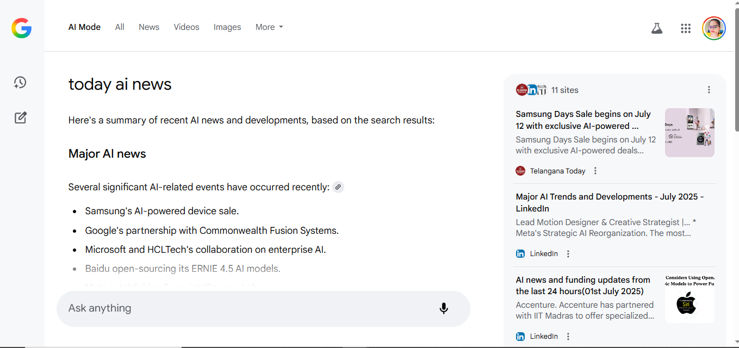
Task: Switch to the Images tab
Action: (227, 27)
